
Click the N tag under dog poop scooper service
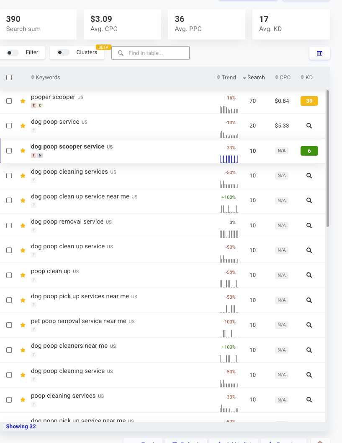pos(40,155)
